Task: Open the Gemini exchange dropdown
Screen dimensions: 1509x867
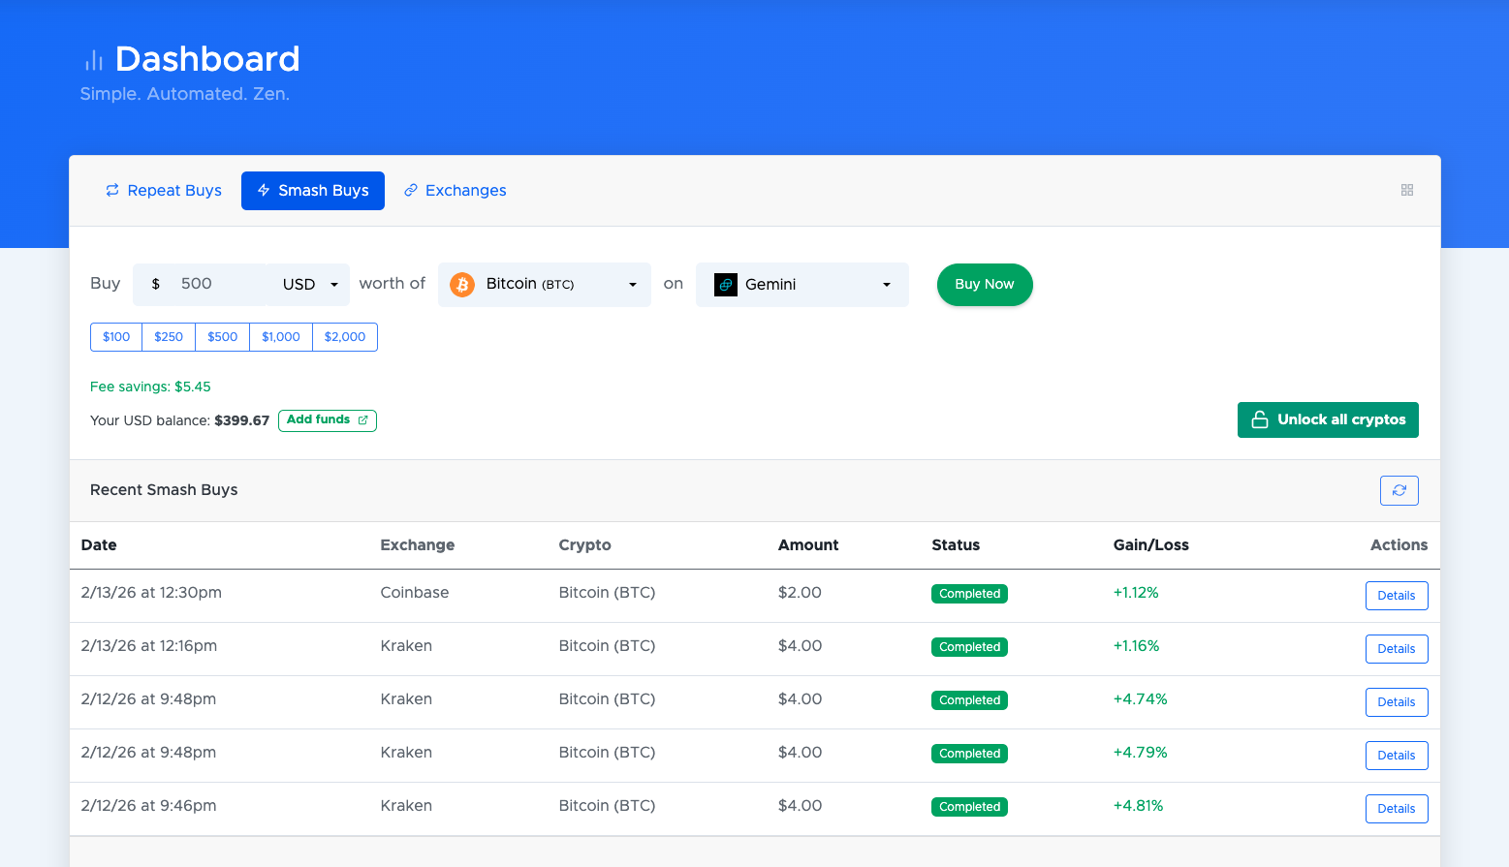Action: click(x=802, y=285)
